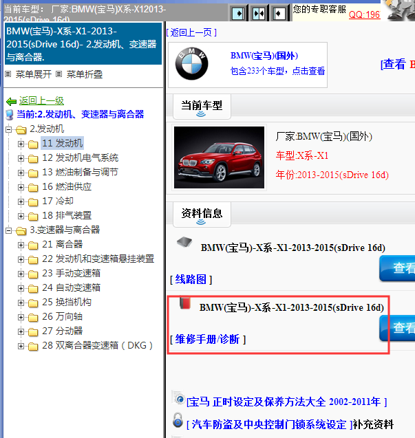Click the folder icon for 12 发动机电气系统
The width and height of the screenshot is (415, 438).
pos(33,159)
